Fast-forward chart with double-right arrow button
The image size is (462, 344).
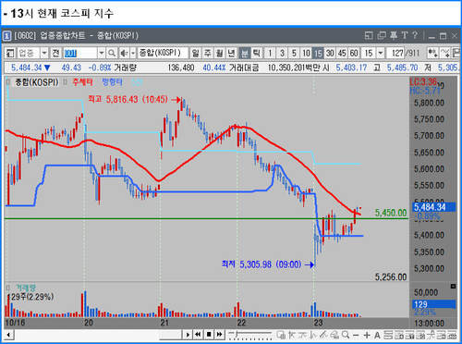(x=219, y=335)
